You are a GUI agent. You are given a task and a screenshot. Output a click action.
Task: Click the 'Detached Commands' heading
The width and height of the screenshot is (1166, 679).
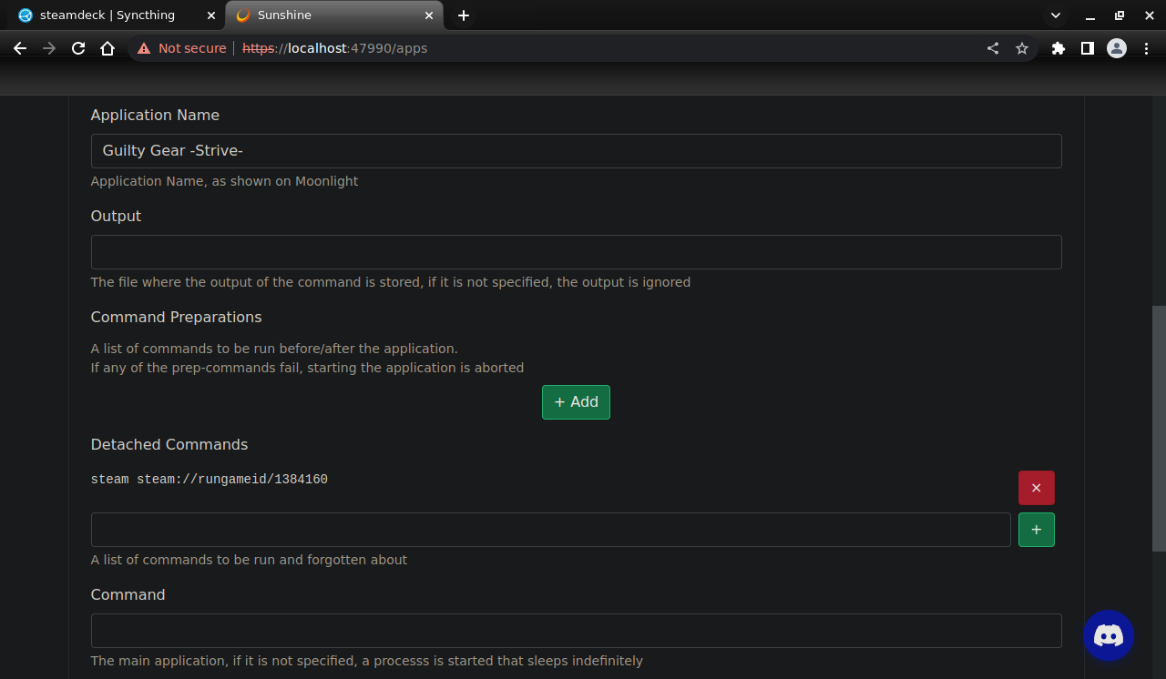coord(169,444)
